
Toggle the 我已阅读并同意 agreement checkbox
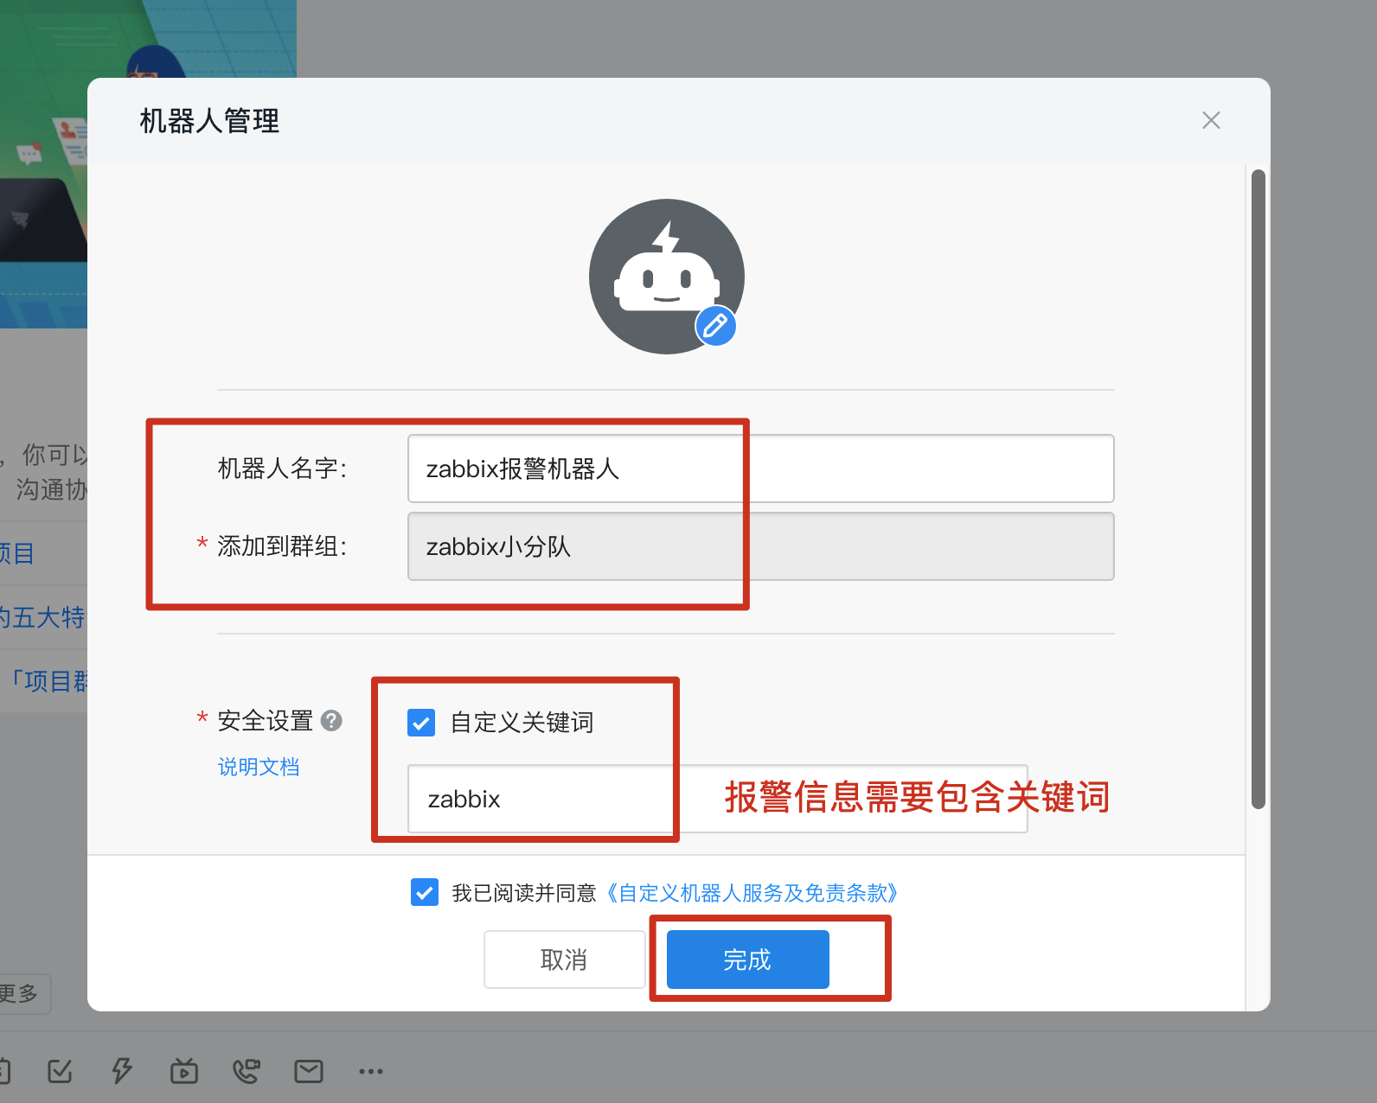[x=425, y=892]
